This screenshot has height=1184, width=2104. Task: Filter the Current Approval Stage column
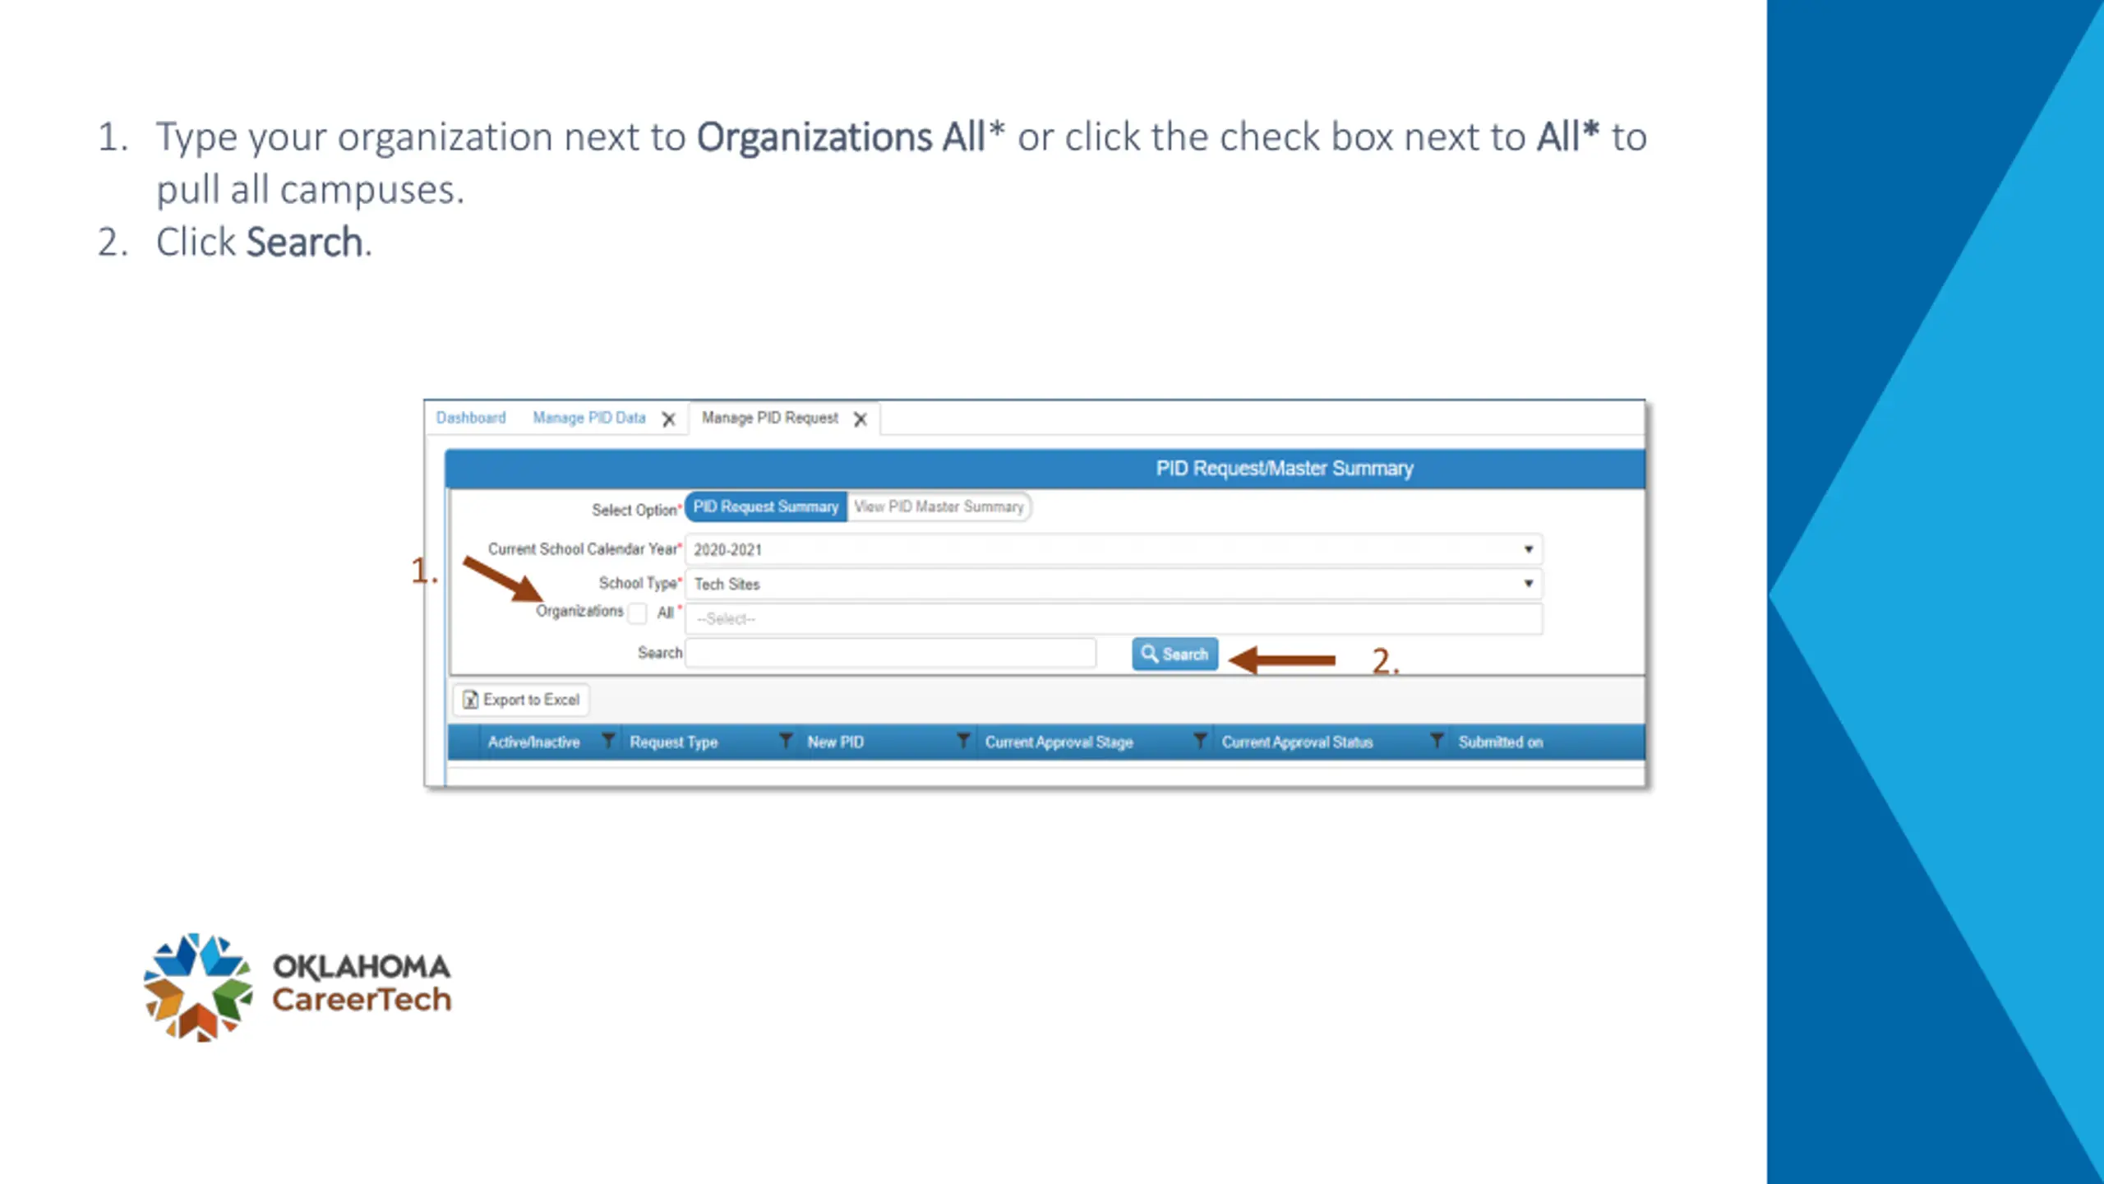[1200, 741]
